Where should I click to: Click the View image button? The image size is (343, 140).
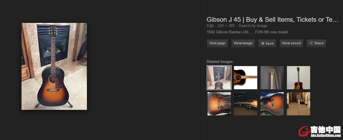[243, 43]
